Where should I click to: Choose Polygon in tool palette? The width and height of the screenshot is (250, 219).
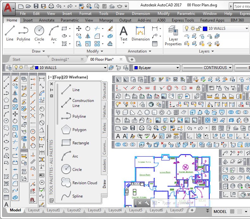coord(74,129)
